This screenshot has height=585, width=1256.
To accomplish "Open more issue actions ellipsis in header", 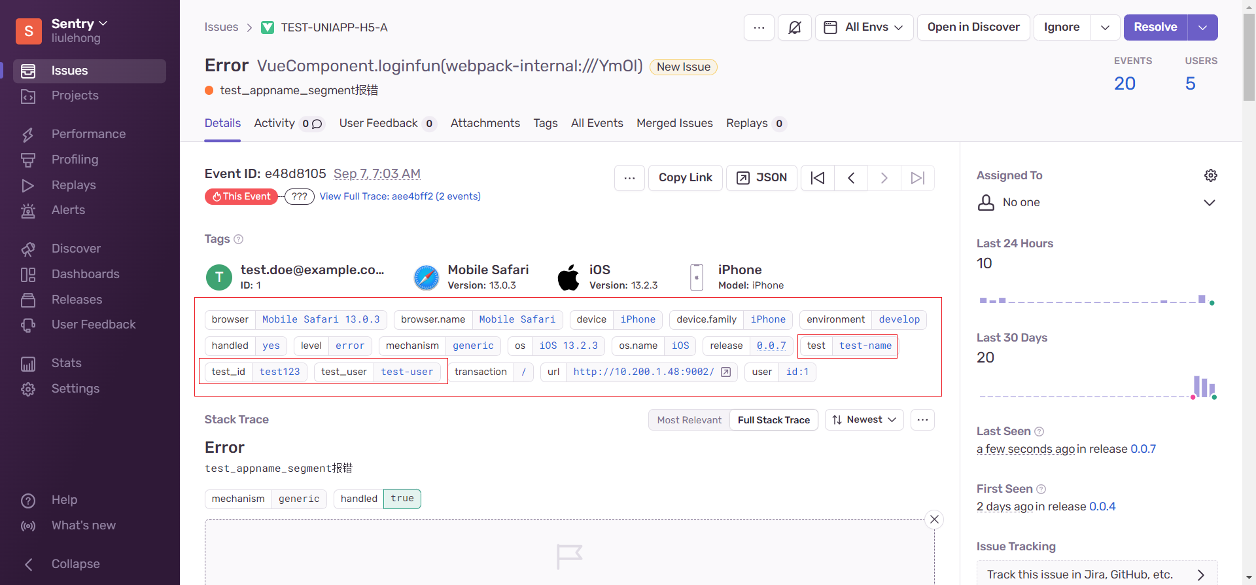I will [x=759, y=27].
